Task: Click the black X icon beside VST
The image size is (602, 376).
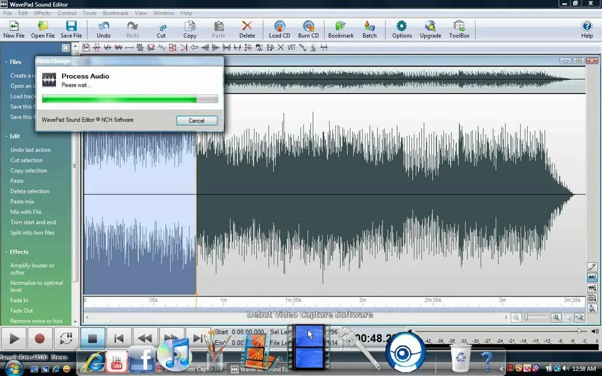Action: pos(281,48)
